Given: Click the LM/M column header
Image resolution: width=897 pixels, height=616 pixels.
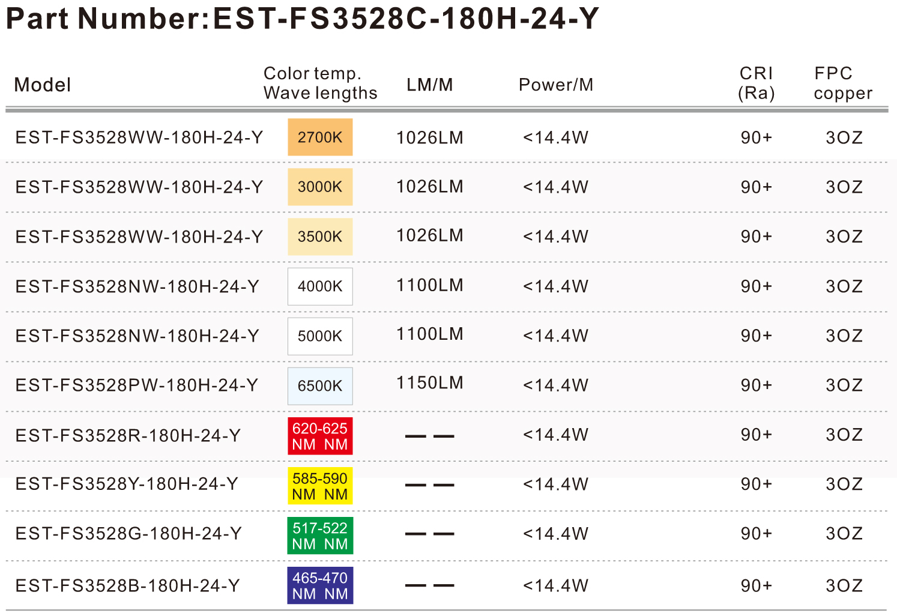Looking at the screenshot, I should [430, 85].
